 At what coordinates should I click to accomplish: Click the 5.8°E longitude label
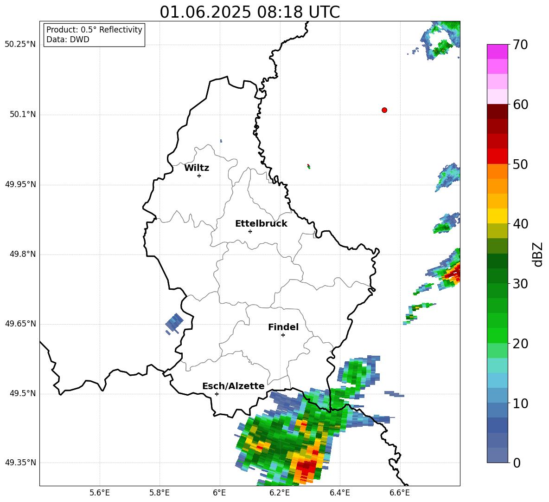(x=160, y=493)
